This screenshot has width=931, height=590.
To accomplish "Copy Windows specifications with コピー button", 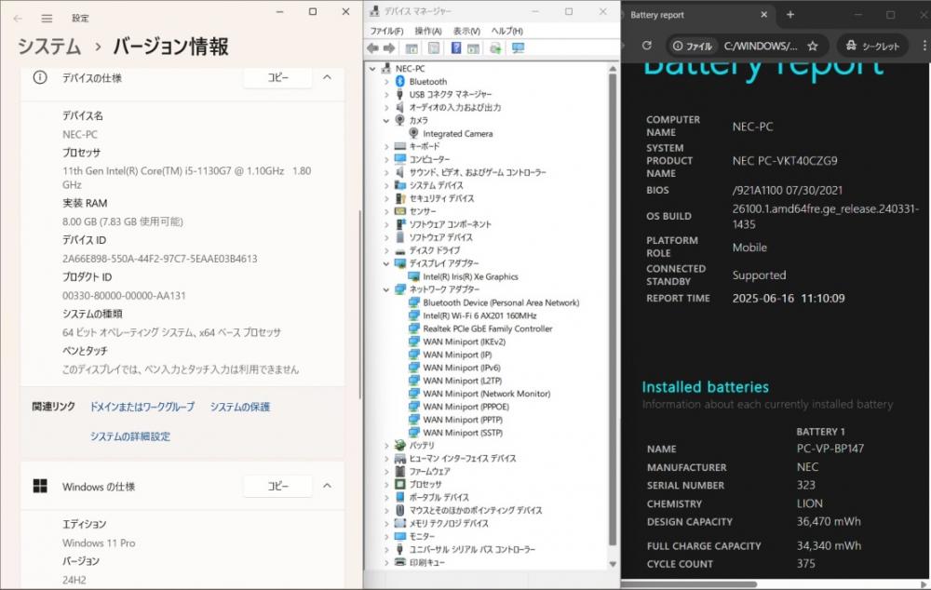I will point(277,486).
